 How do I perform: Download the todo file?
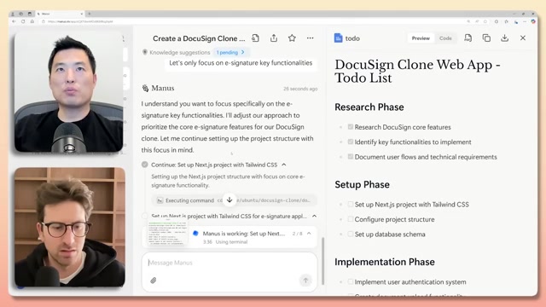coord(504,38)
